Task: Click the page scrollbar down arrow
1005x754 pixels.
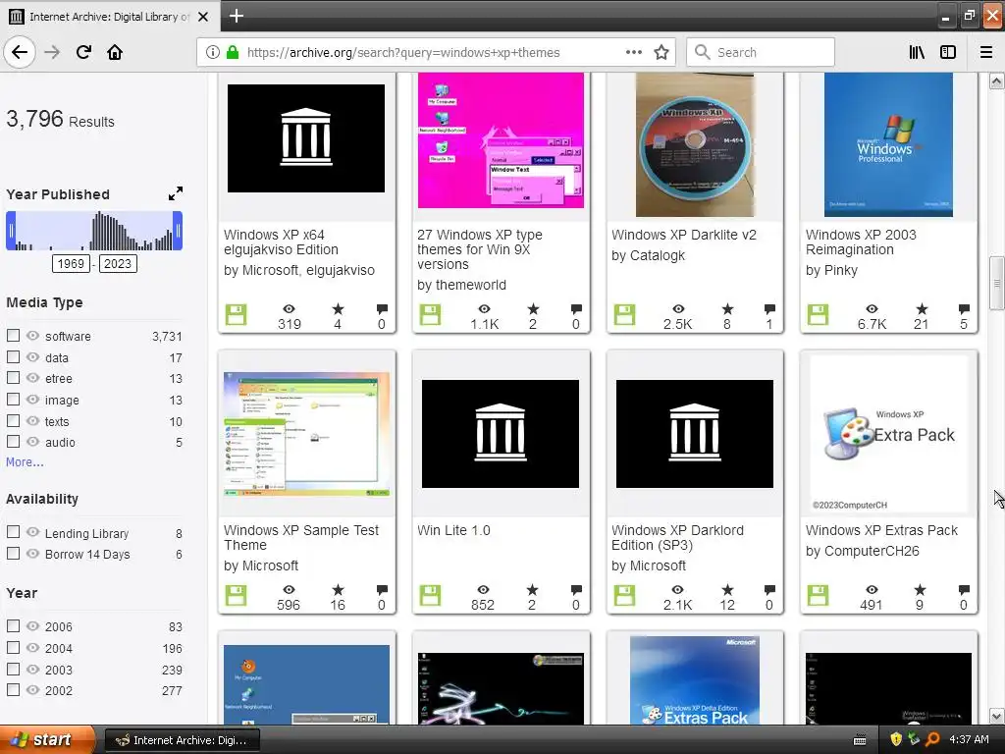Action: (996, 716)
